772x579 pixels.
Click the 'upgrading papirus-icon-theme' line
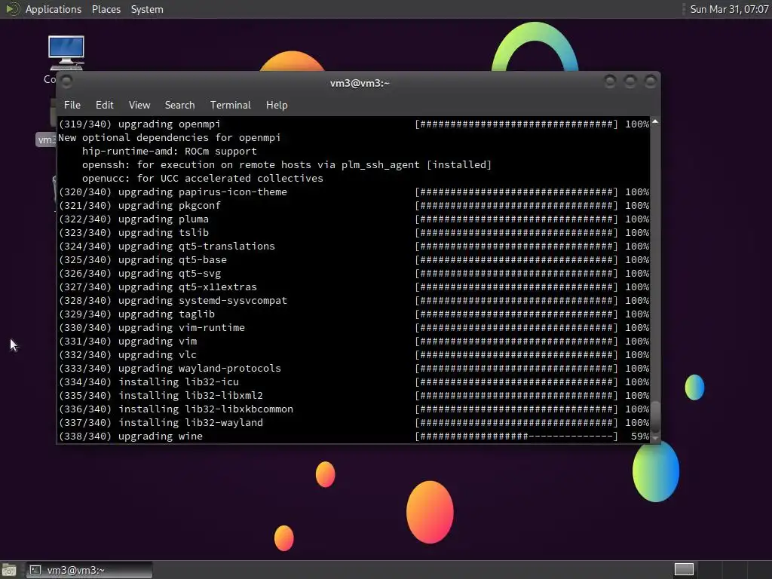click(354, 192)
